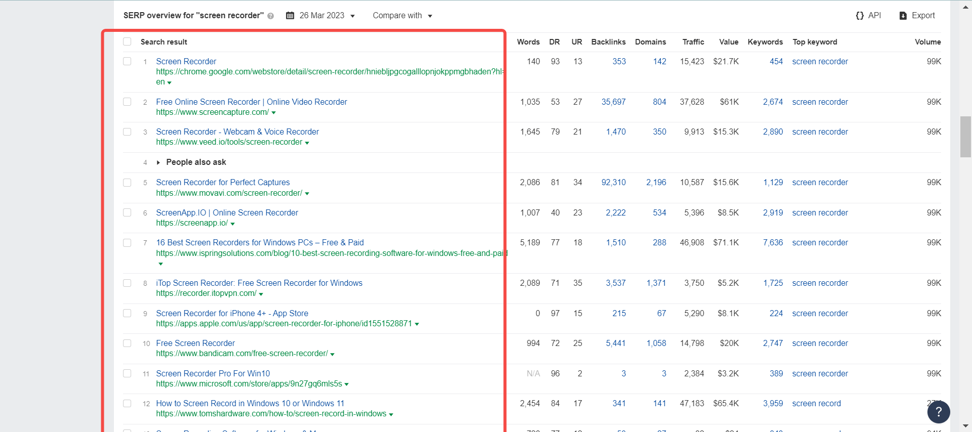
Task: Tick the Free Screen Recorder bandicam checkbox
Action: click(127, 343)
